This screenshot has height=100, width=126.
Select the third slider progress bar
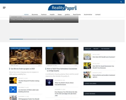pos(44,39)
